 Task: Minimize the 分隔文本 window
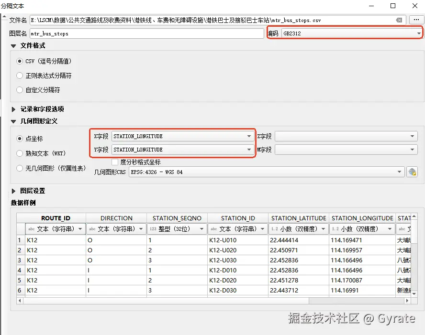point(371,6)
